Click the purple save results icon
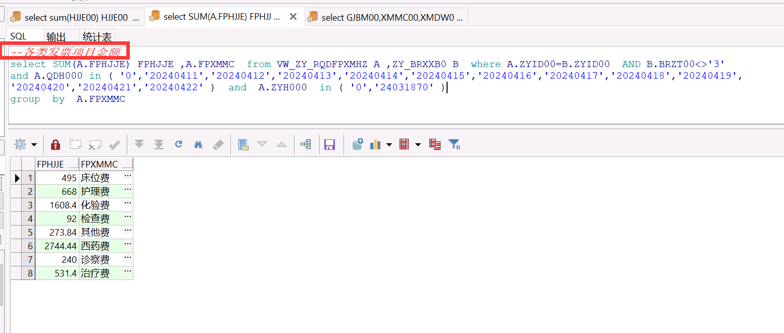The height and width of the screenshot is (333, 784). coord(329,144)
